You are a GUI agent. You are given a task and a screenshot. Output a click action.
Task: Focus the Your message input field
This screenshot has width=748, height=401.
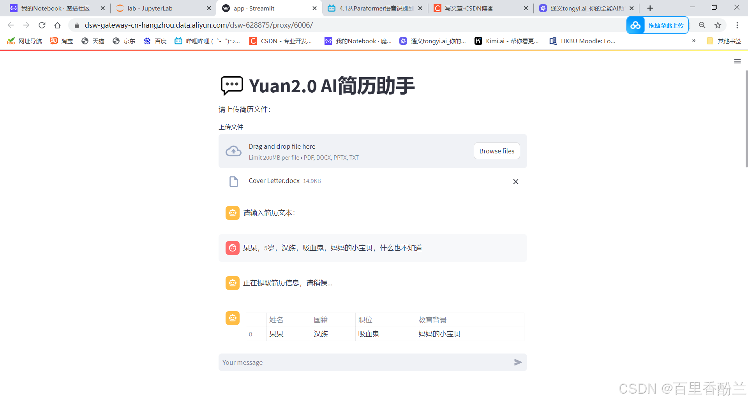(x=366, y=362)
